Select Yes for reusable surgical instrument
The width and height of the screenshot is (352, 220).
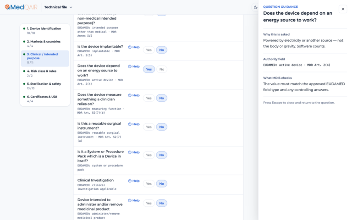point(148,127)
